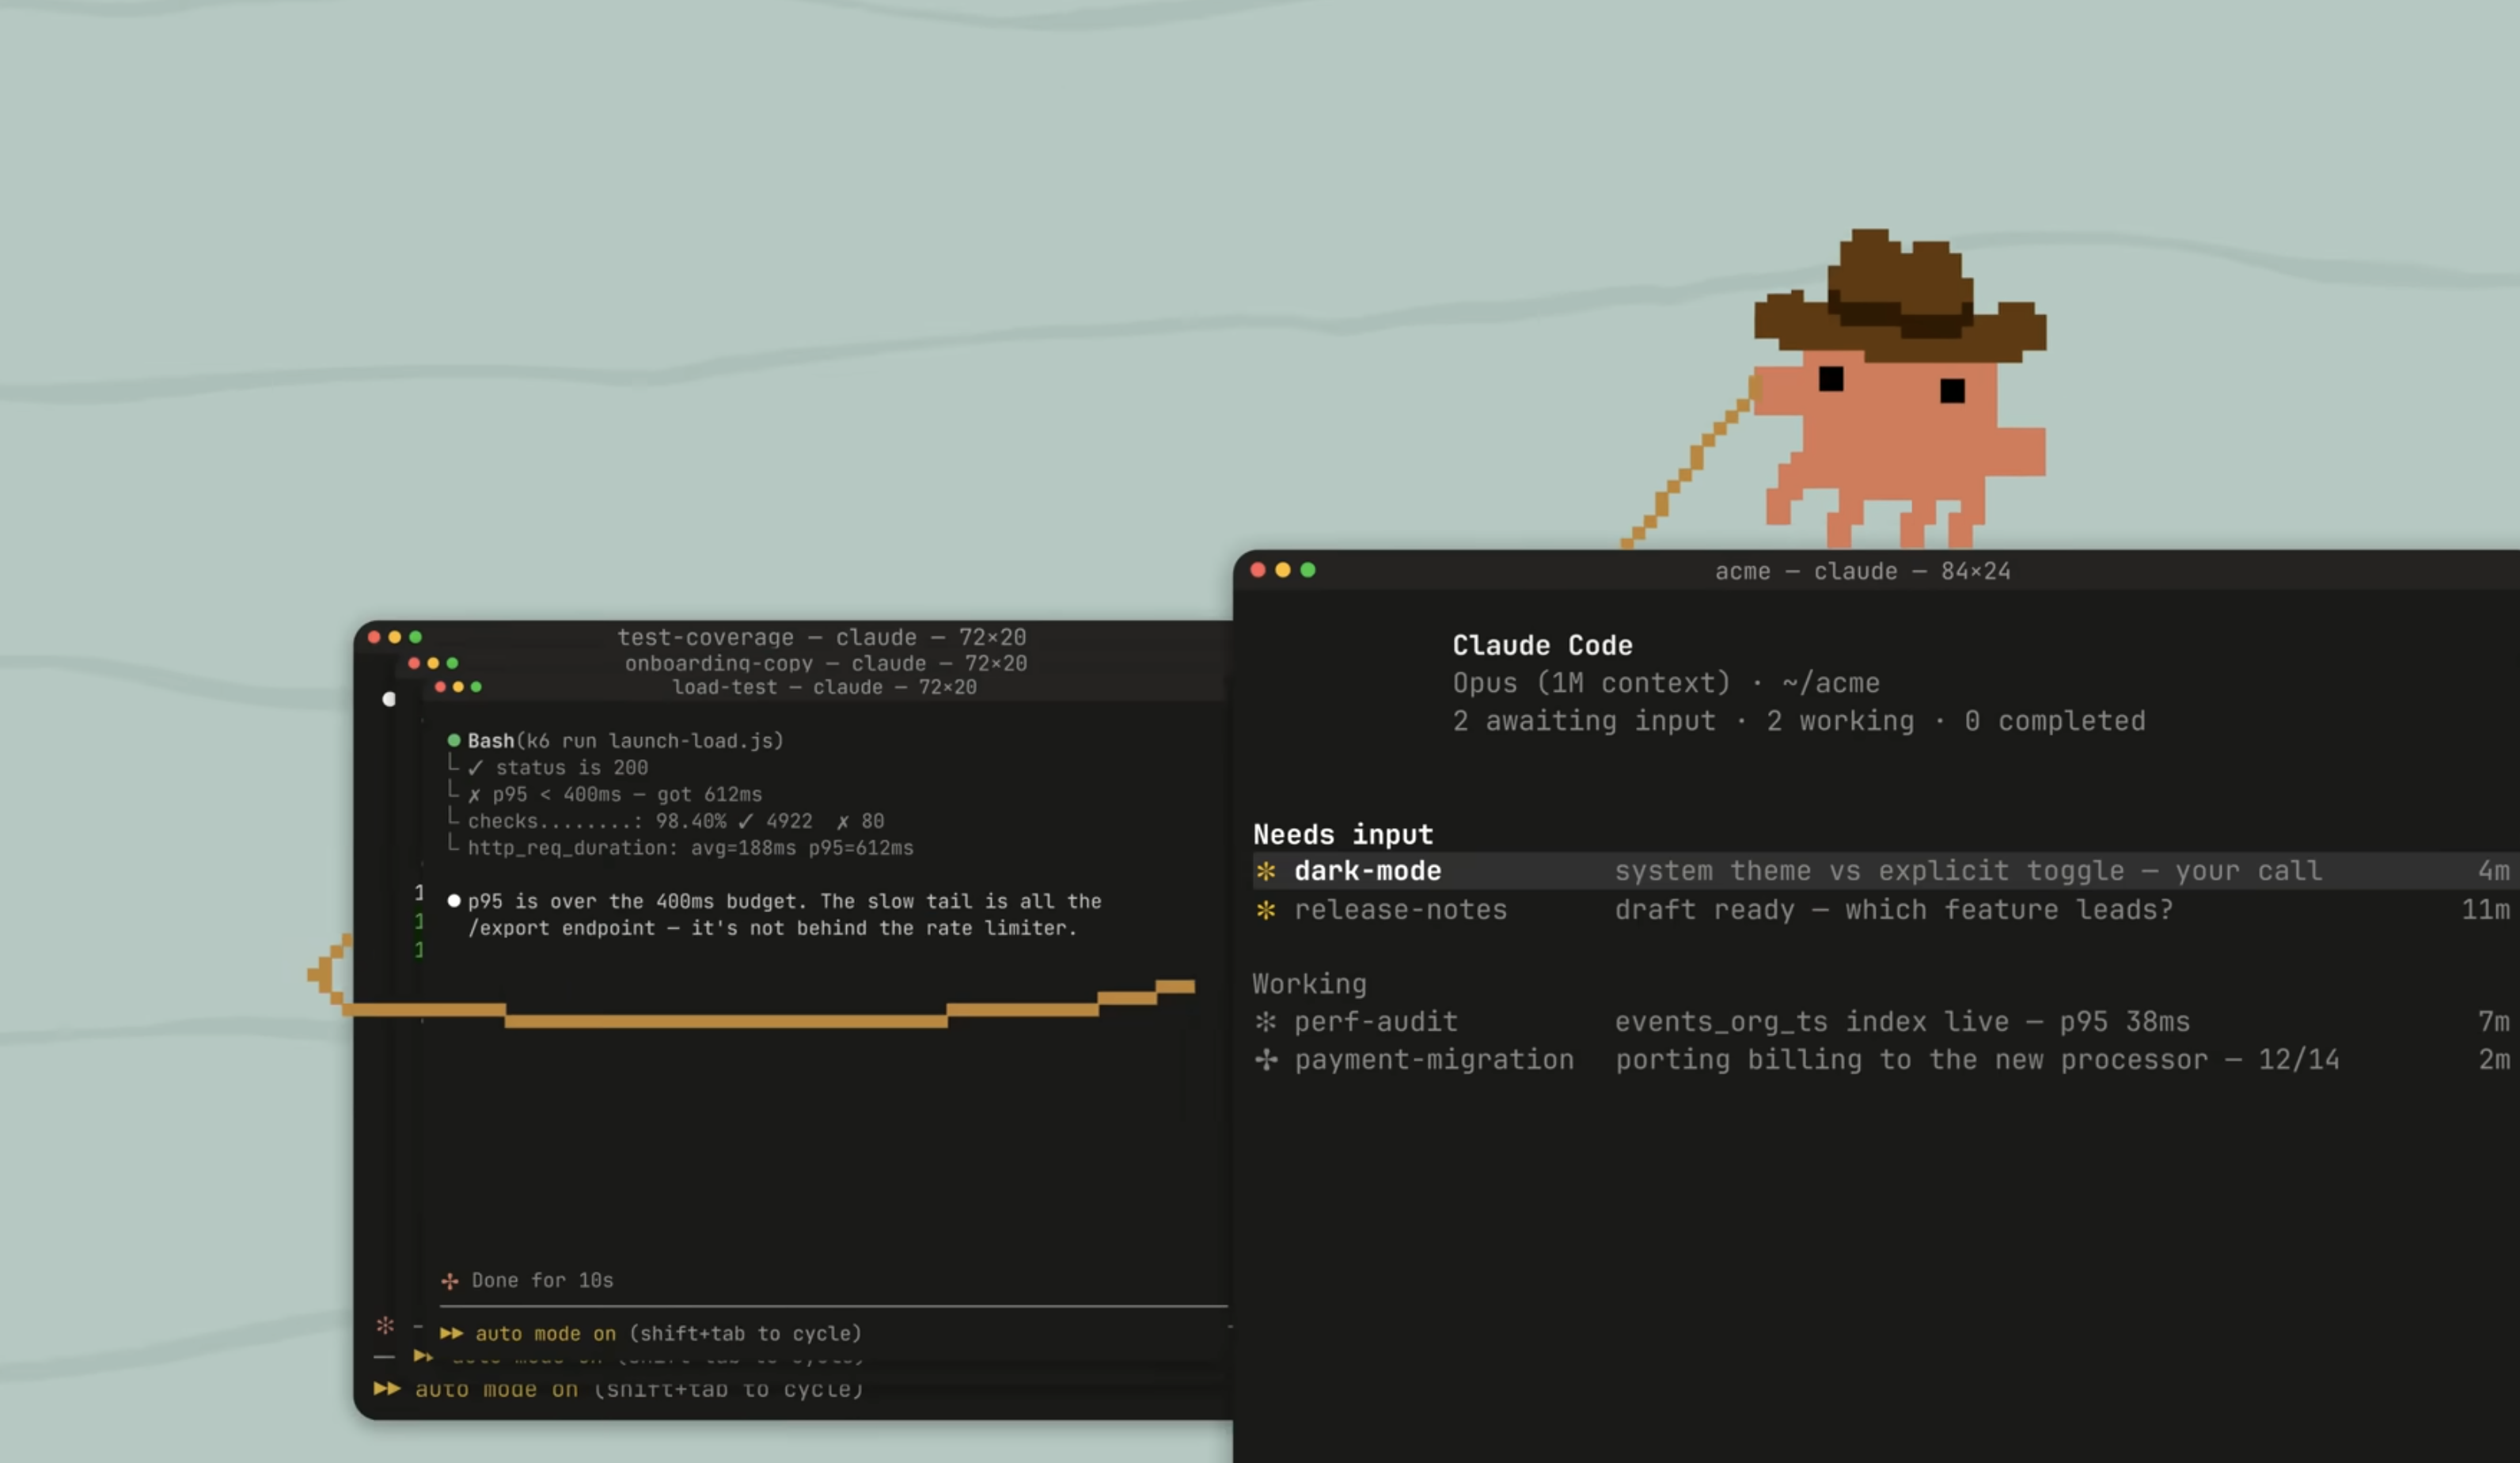2520x1463 pixels.
Task: Click the white dot in test-coverage window
Action: click(389, 699)
